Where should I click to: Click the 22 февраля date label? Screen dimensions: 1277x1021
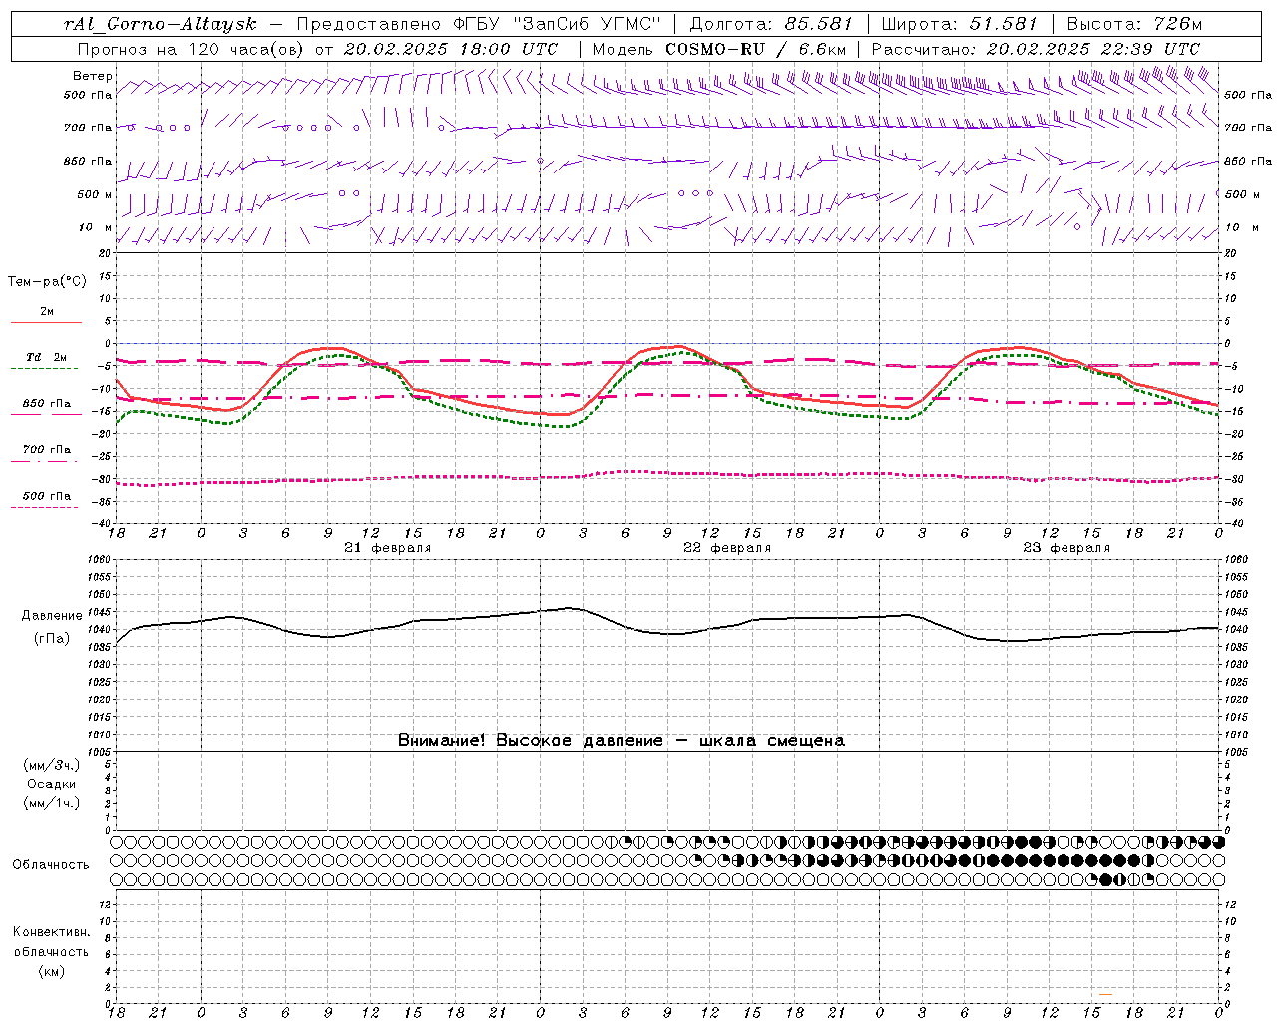point(727,548)
